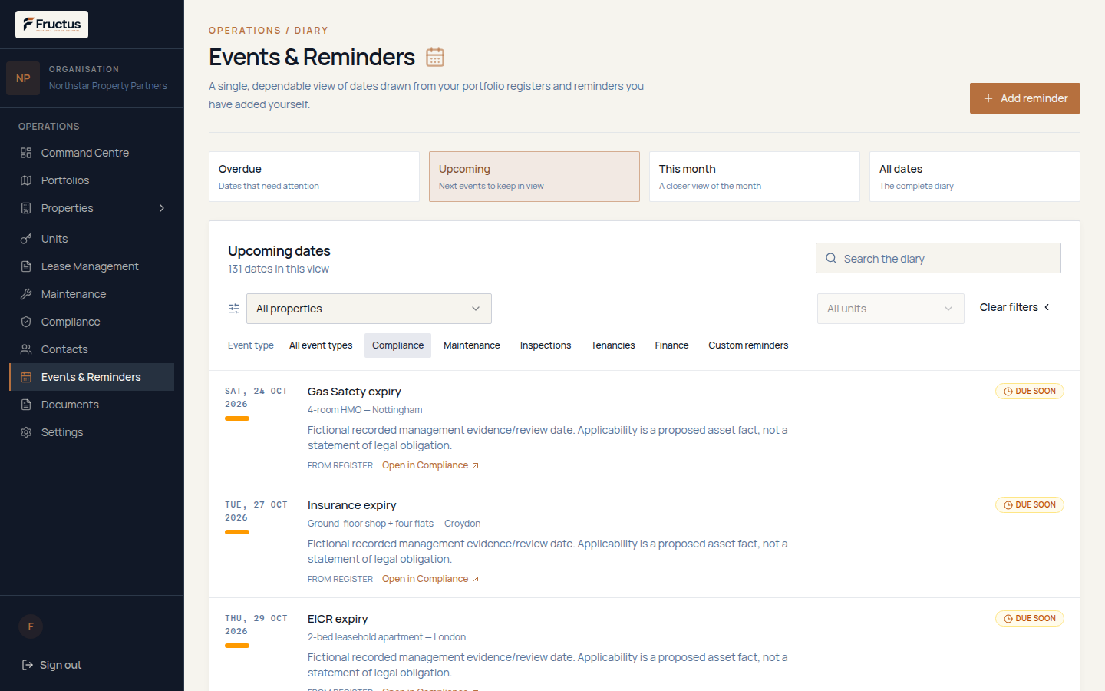This screenshot has width=1105, height=691.
Task: Open Command Centre from the sidebar
Action: [x=91, y=153]
